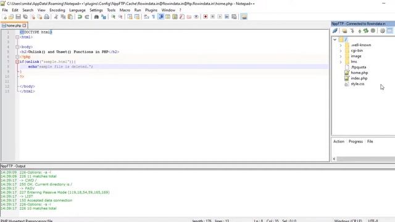Click the Zoom Out toolbar icon
The height and width of the screenshot is (222, 395).
pyautogui.click(x=120, y=17)
